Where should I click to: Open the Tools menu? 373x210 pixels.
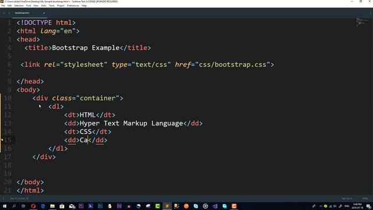[52, 5]
